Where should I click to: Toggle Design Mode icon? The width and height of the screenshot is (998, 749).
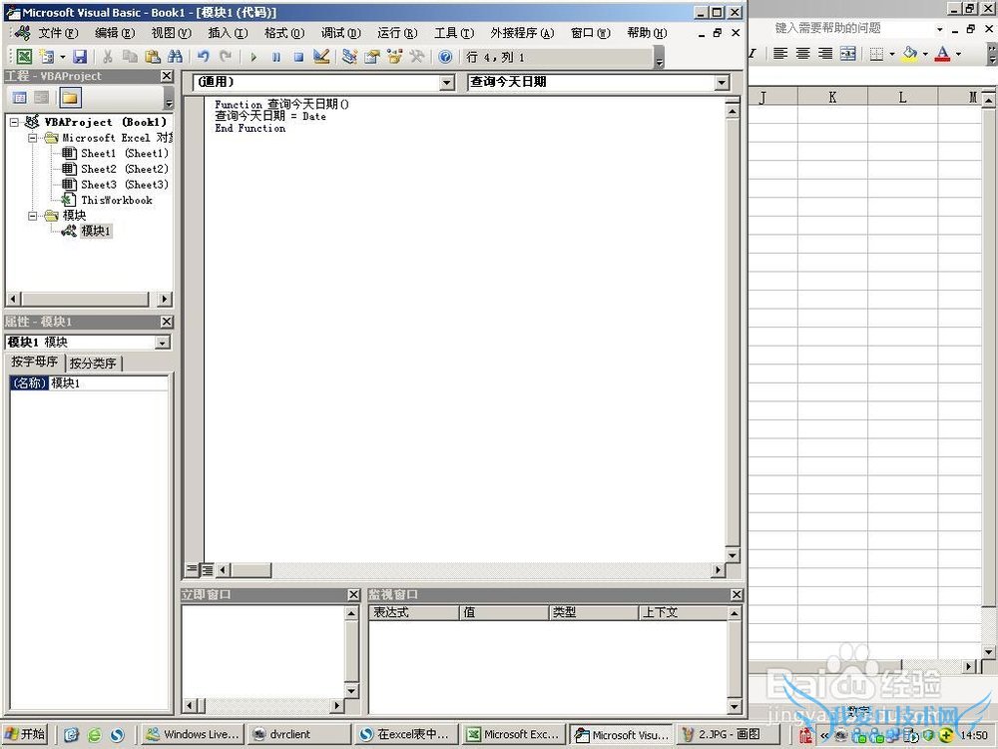coord(321,57)
